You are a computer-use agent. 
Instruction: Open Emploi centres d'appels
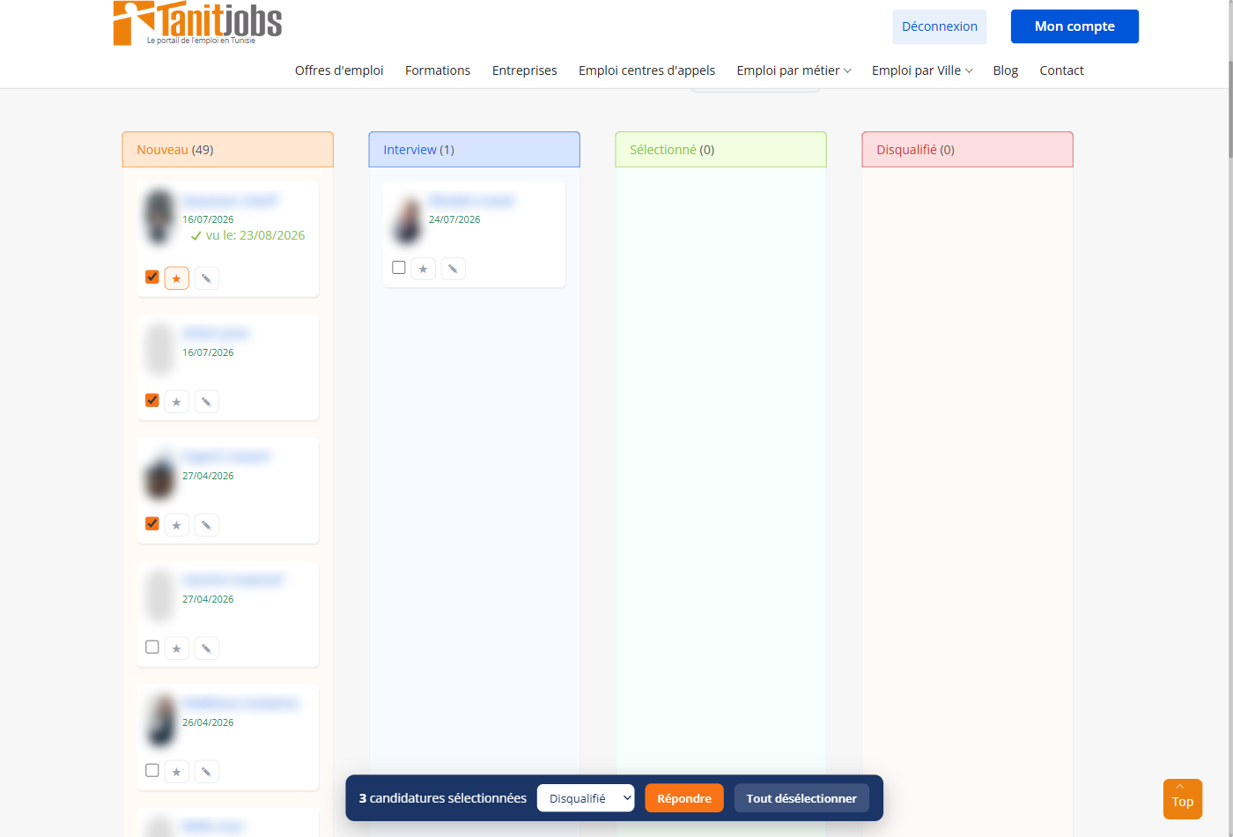(646, 70)
